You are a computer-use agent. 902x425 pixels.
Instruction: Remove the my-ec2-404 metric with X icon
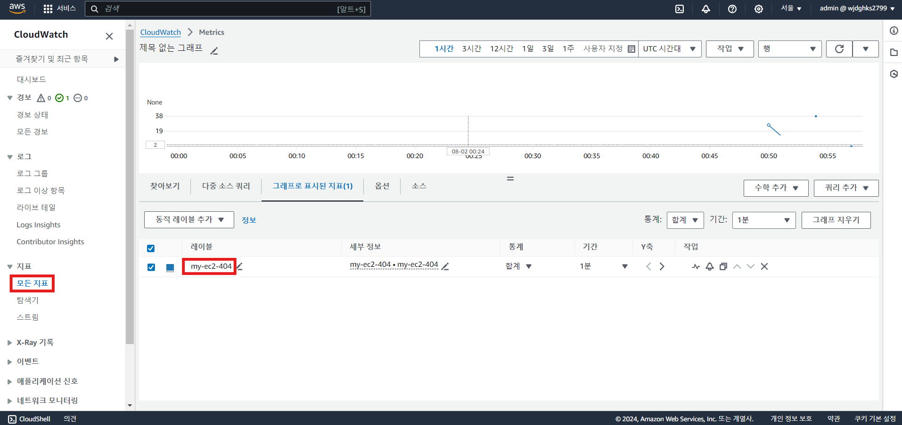764,266
